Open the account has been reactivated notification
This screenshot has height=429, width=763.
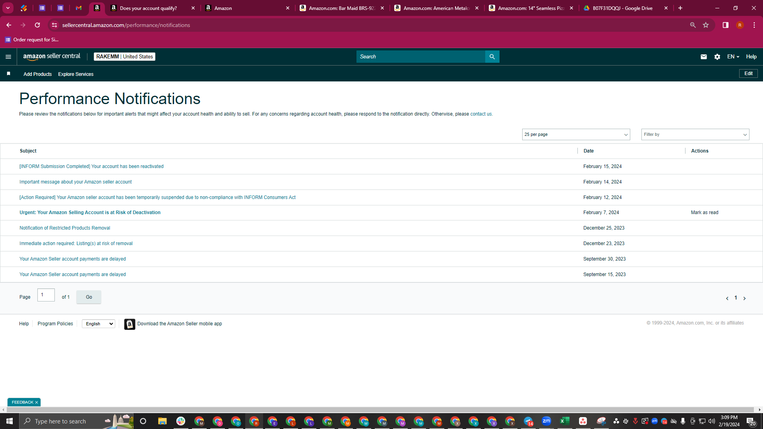coord(91,167)
